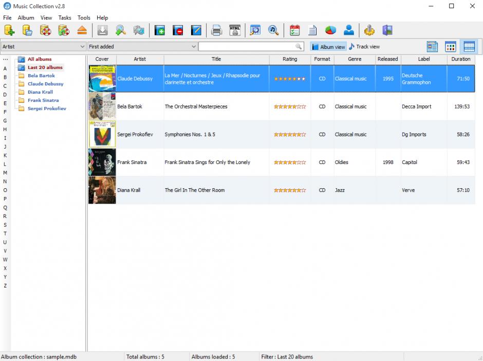Click the new database icon with plus

click(x=9, y=30)
